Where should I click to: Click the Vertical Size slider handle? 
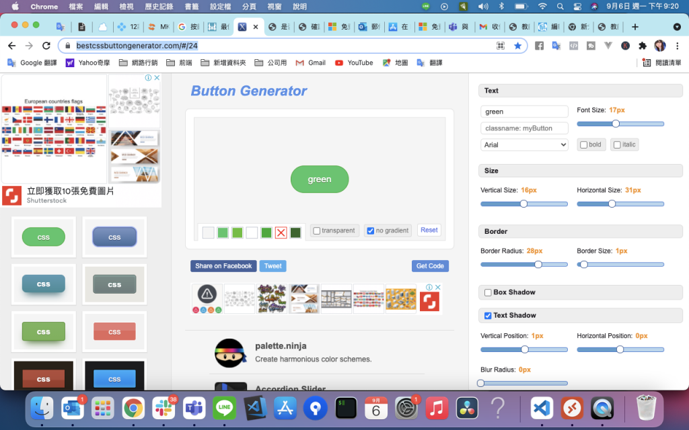(523, 204)
